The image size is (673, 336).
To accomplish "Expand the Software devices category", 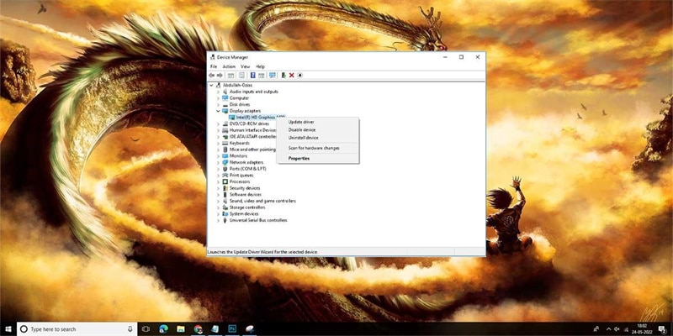I will (x=218, y=195).
